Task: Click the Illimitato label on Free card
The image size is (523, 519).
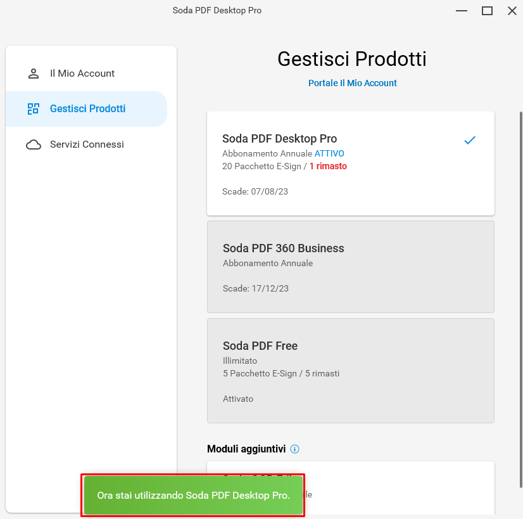Action: click(x=240, y=361)
